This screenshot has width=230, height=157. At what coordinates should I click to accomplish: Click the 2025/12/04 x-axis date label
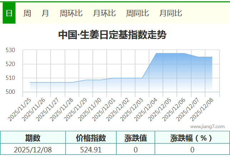click(x=146, y=110)
